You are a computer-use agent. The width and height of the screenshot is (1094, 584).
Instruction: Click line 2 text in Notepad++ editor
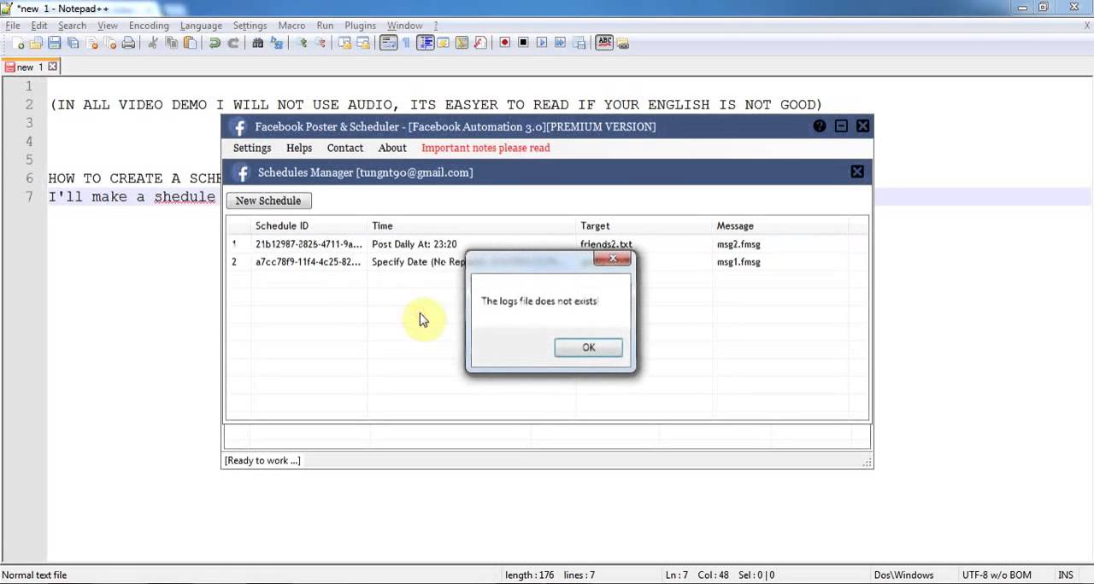point(436,105)
